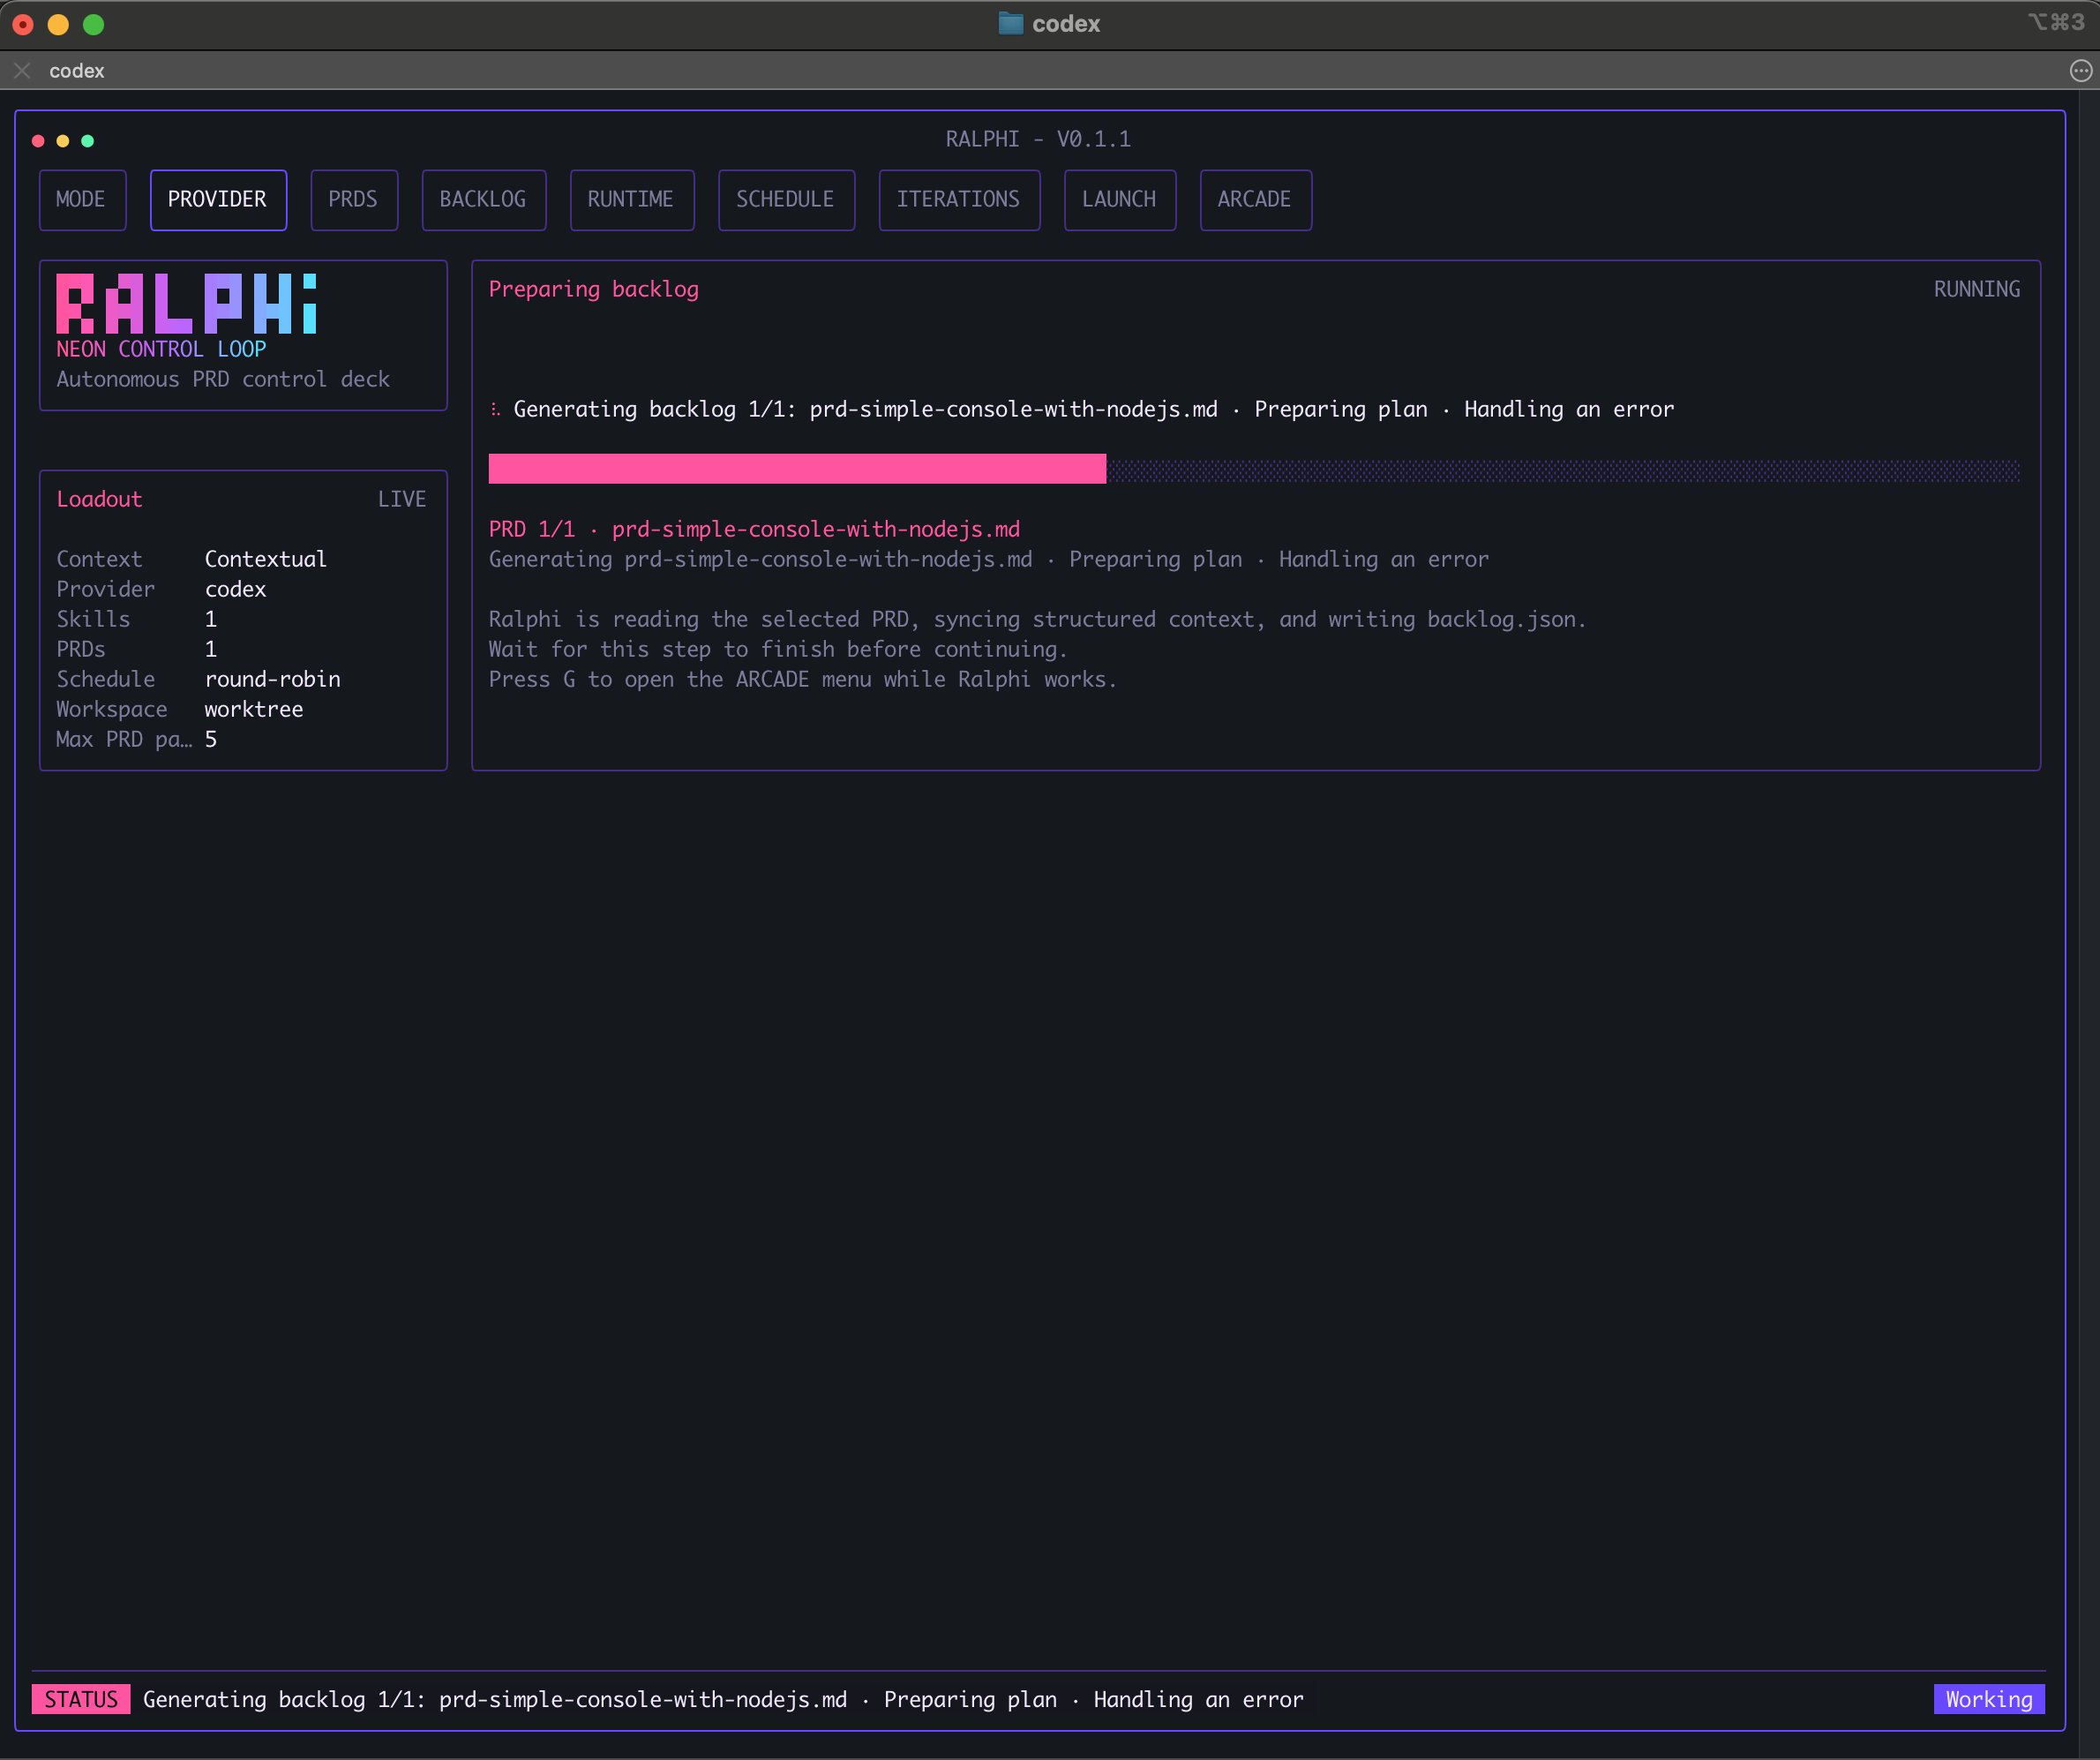This screenshot has width=2100, height=1760.
Task: Open the ARCADE menu
Action: click(x=1255, y=199)
